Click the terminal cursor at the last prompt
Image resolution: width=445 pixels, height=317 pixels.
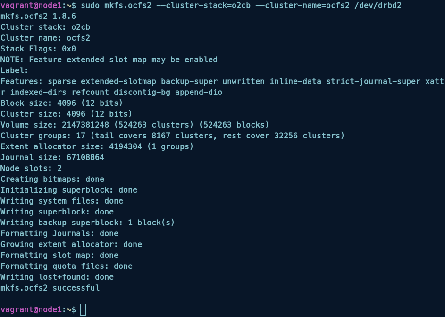(83, 310)
